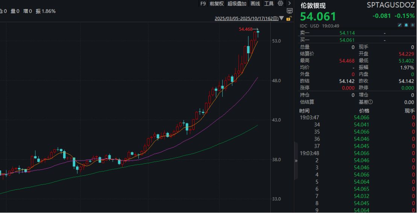The width and height of the screenshot is (417, 213).
Task: Open 超级叠加 overlay menu
Action: point(237,3)
